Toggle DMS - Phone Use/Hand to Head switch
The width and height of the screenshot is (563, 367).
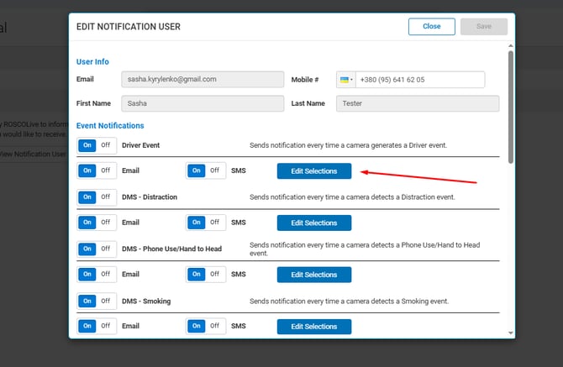(x=96, y=249)
